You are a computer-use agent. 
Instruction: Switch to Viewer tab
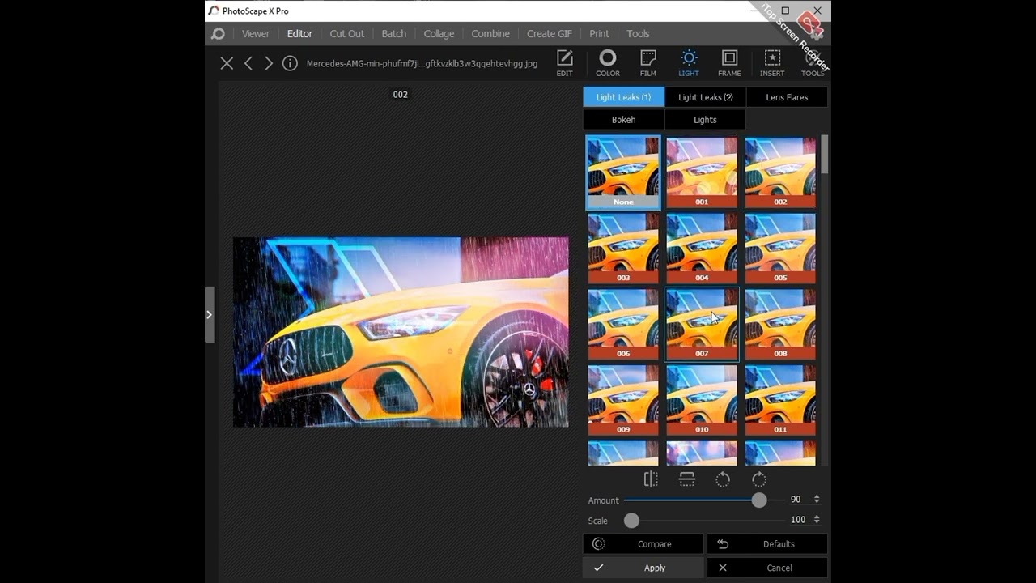(255, 34)
